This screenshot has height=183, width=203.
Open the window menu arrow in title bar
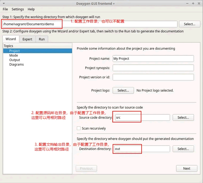click(x=4, y=3)
